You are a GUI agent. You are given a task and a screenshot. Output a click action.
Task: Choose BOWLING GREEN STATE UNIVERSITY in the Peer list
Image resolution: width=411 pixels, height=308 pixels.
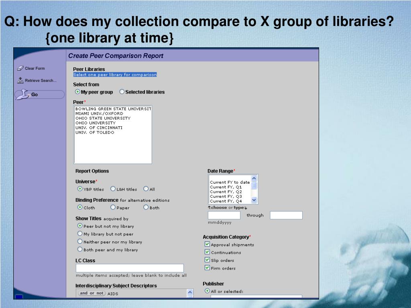point(113,109)
